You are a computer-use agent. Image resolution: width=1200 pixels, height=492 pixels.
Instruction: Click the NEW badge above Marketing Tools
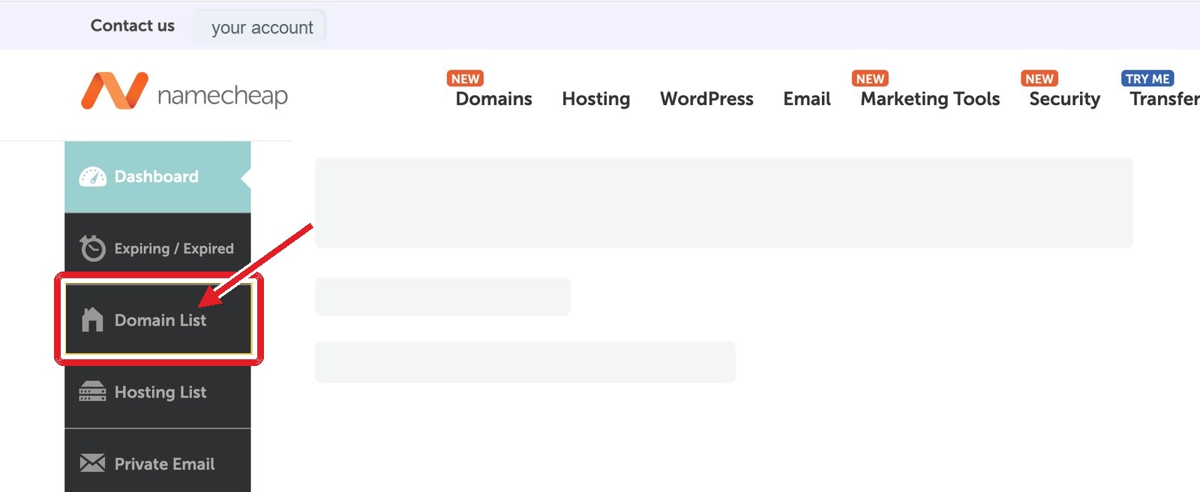[x=871, y=79]
